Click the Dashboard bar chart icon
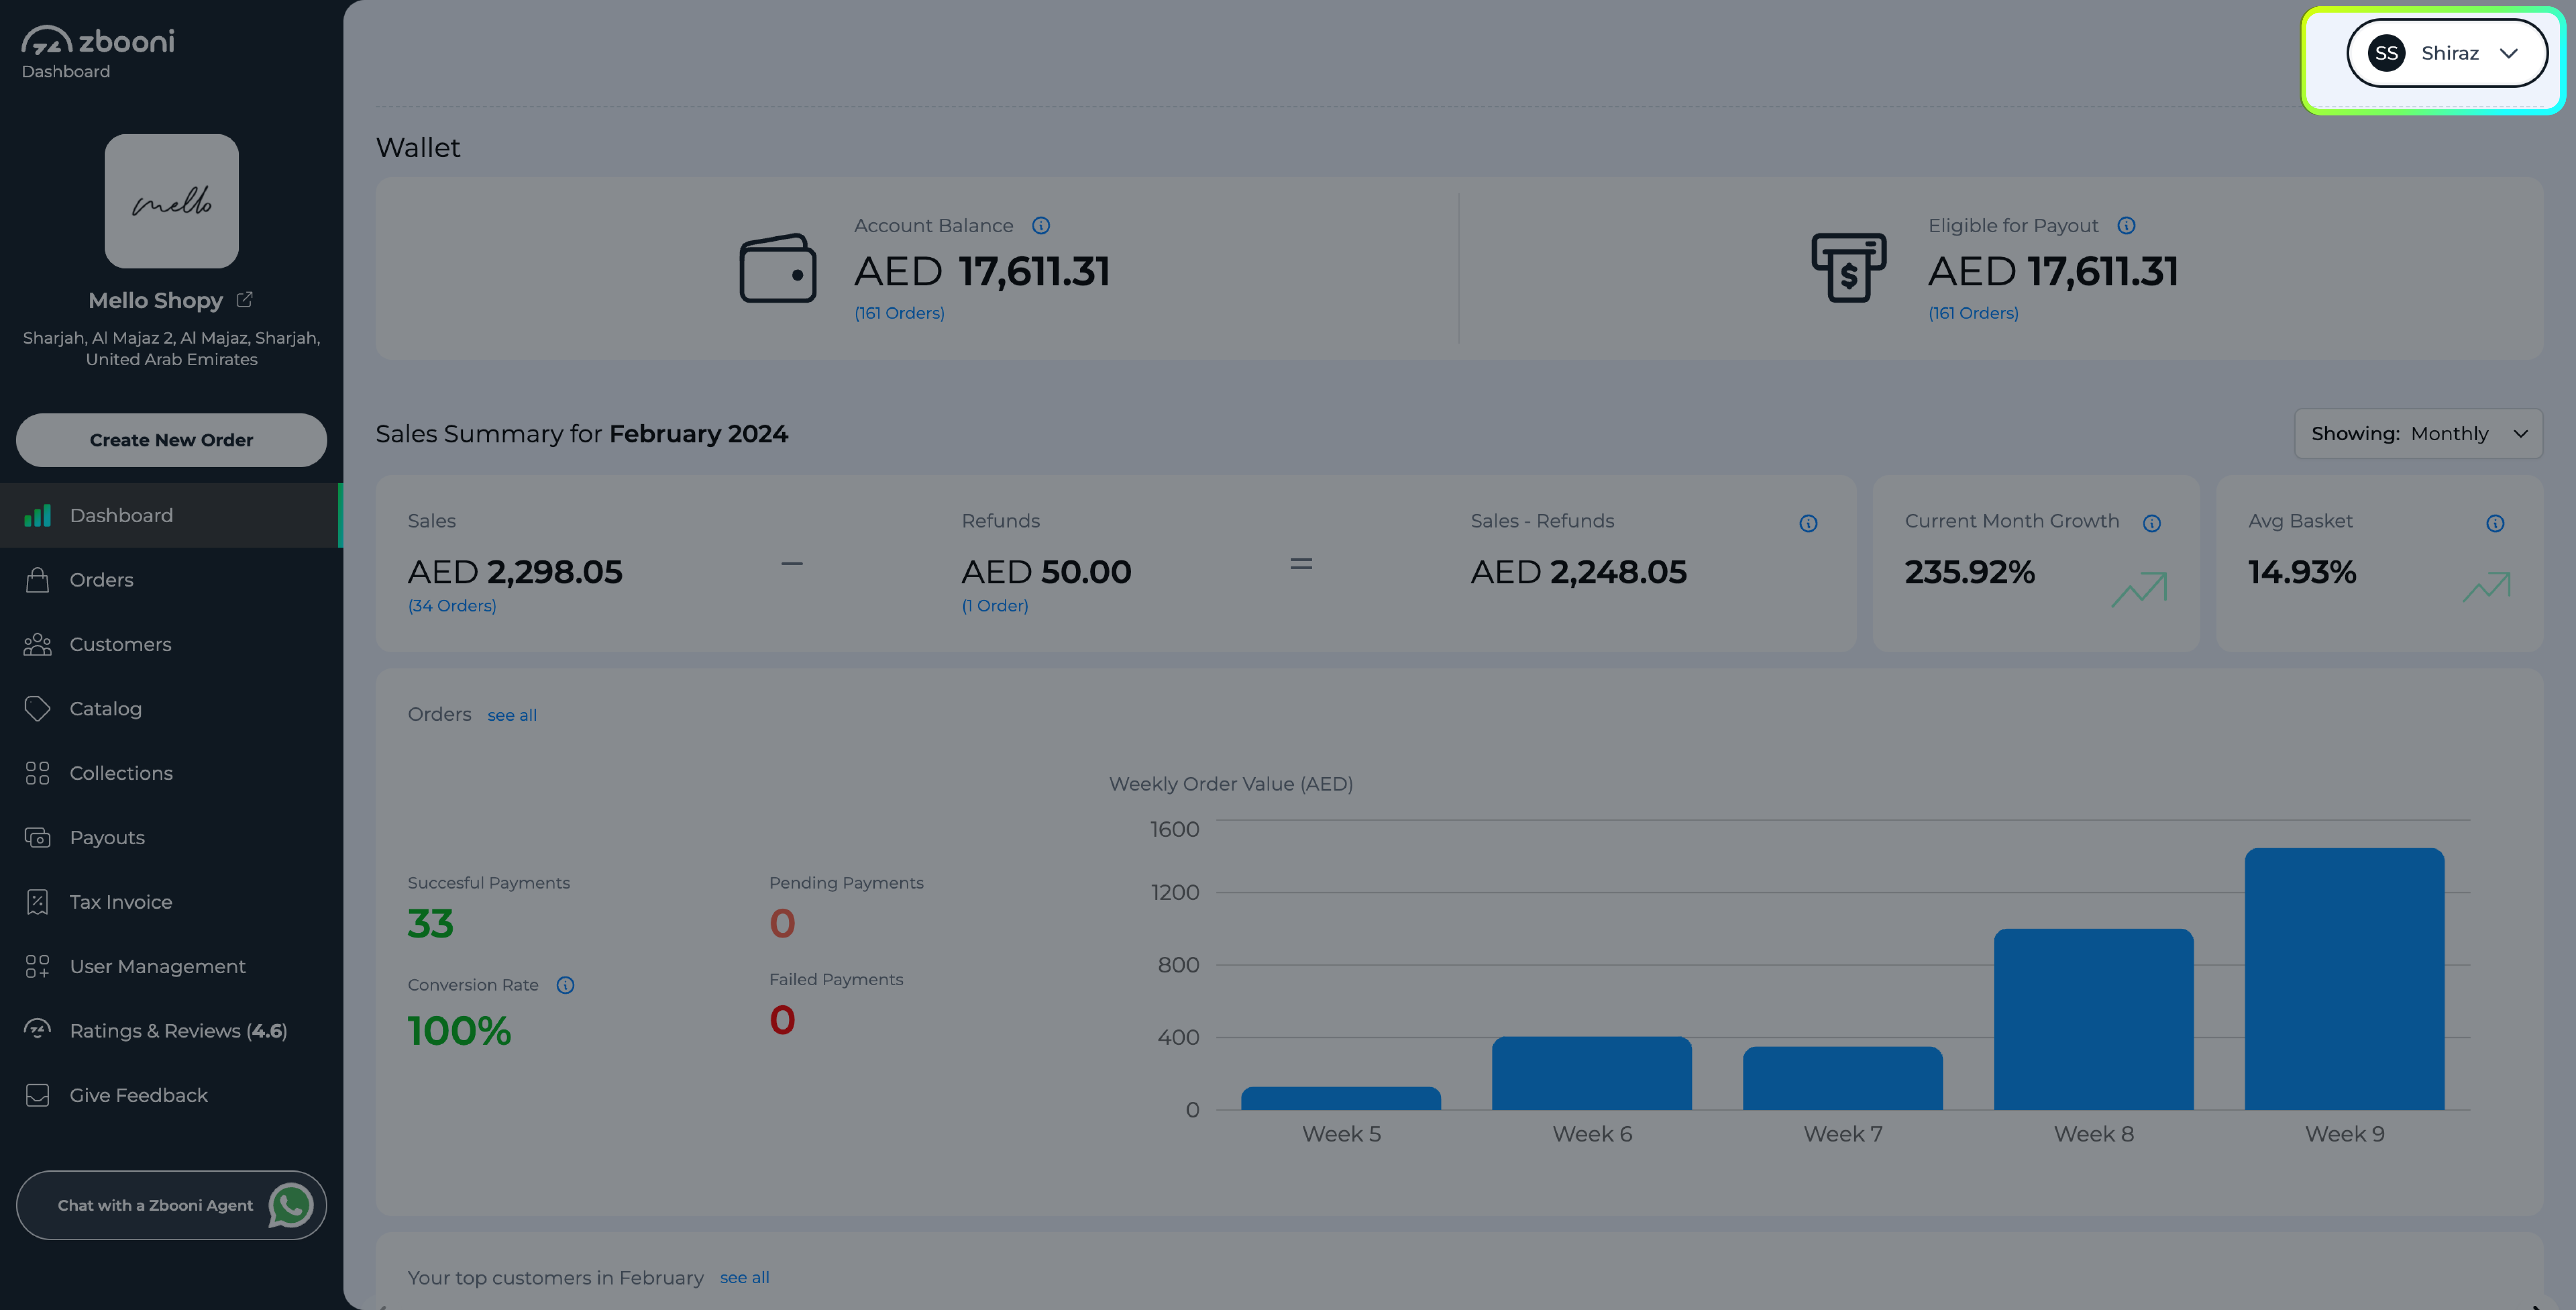 point(37,515)
